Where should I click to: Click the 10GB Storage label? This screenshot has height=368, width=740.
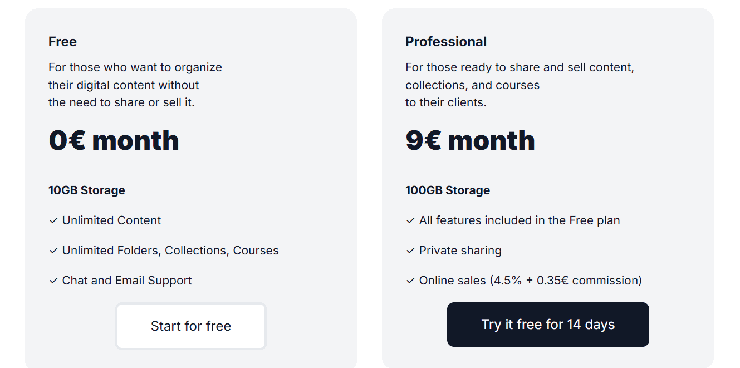point(87,190)
